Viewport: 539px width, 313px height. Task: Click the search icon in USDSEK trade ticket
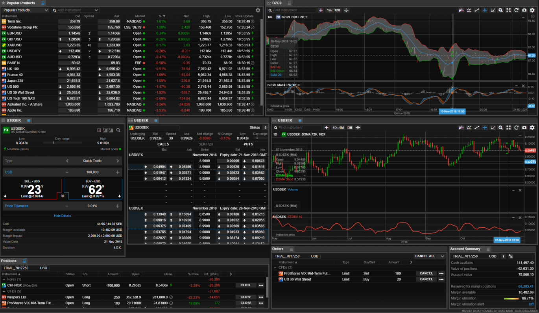click(118, 130)
